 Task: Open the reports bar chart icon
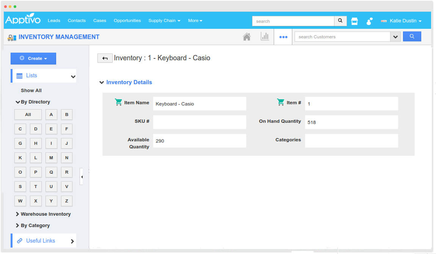tap(265, 37)
